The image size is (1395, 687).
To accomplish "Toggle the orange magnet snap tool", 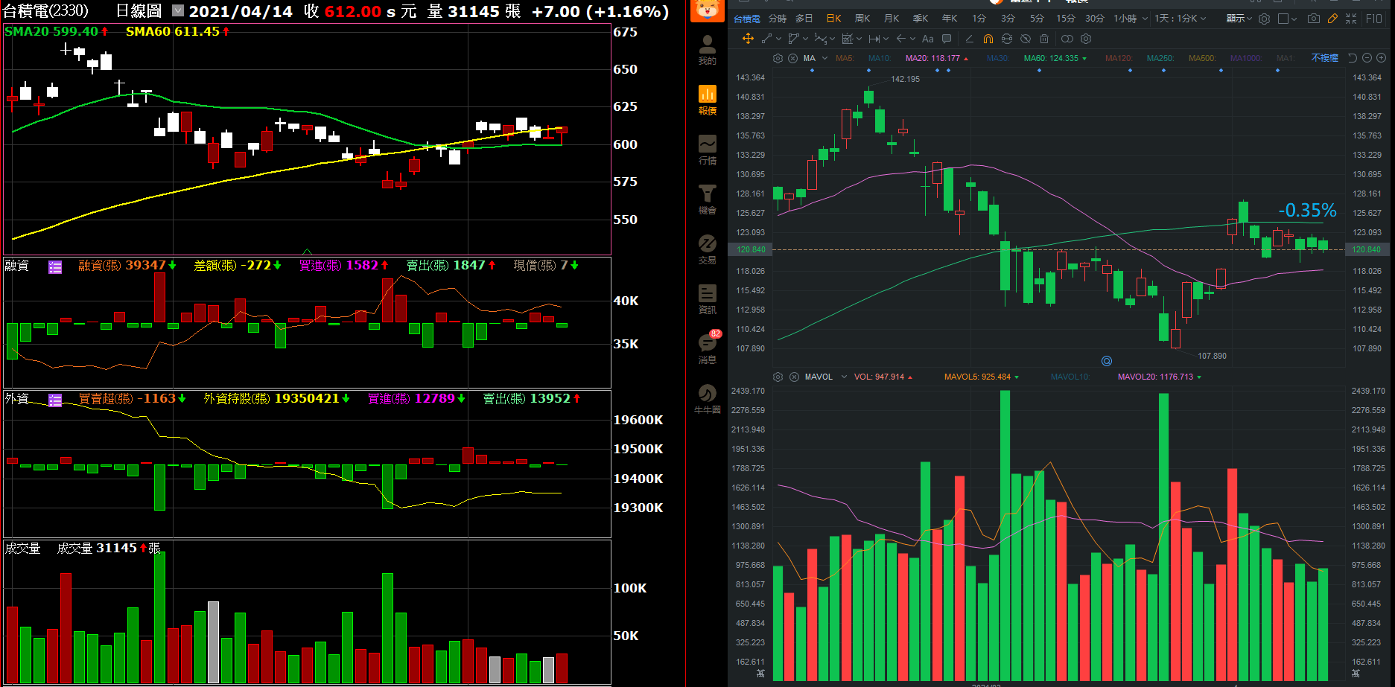I will [x=988, y=39].
